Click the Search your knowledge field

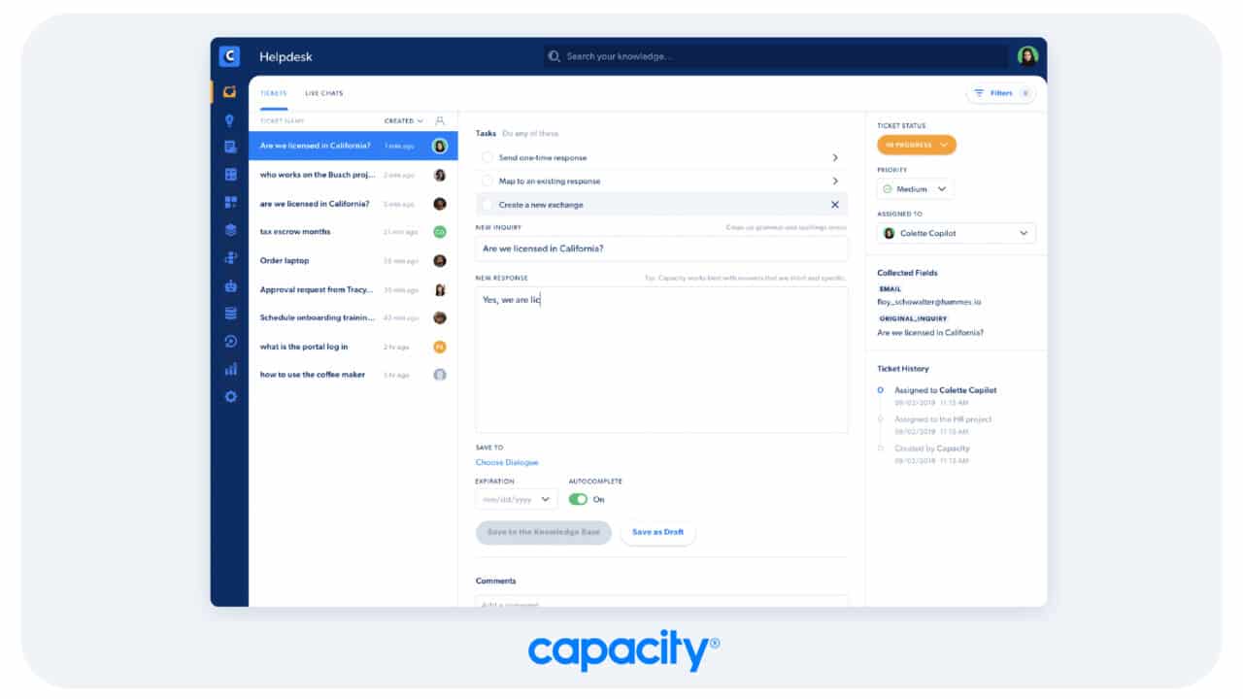[777, 56]
